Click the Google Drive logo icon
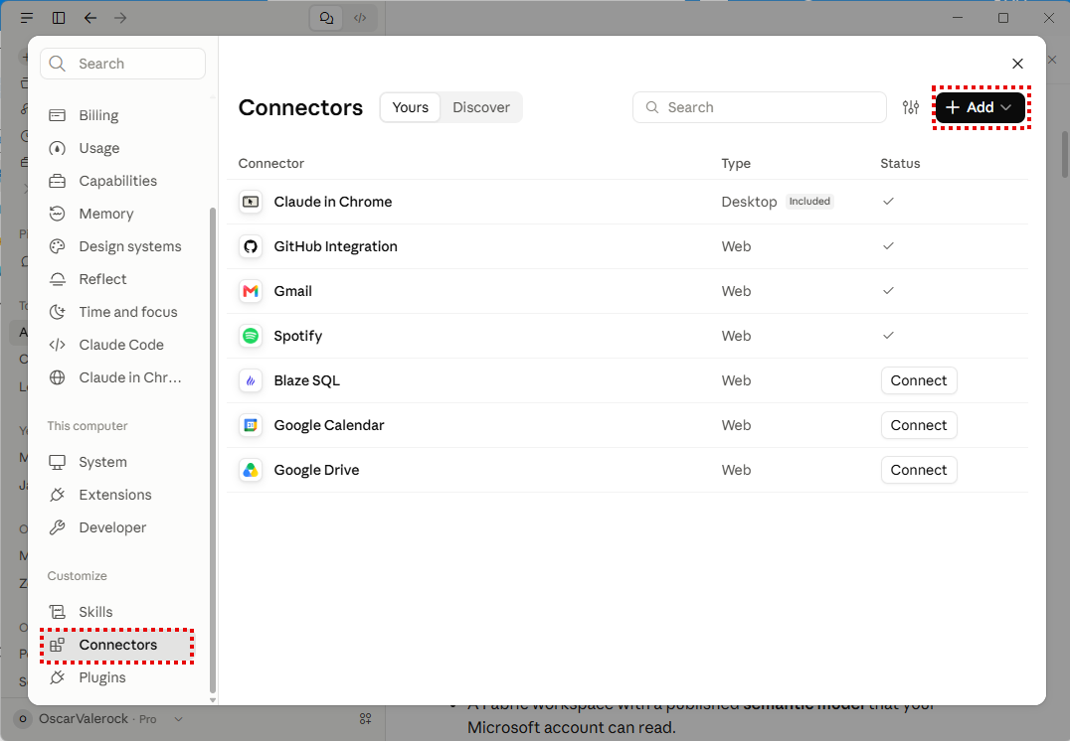The height and width of the screenshot is (741, 1070). (251, 470)
